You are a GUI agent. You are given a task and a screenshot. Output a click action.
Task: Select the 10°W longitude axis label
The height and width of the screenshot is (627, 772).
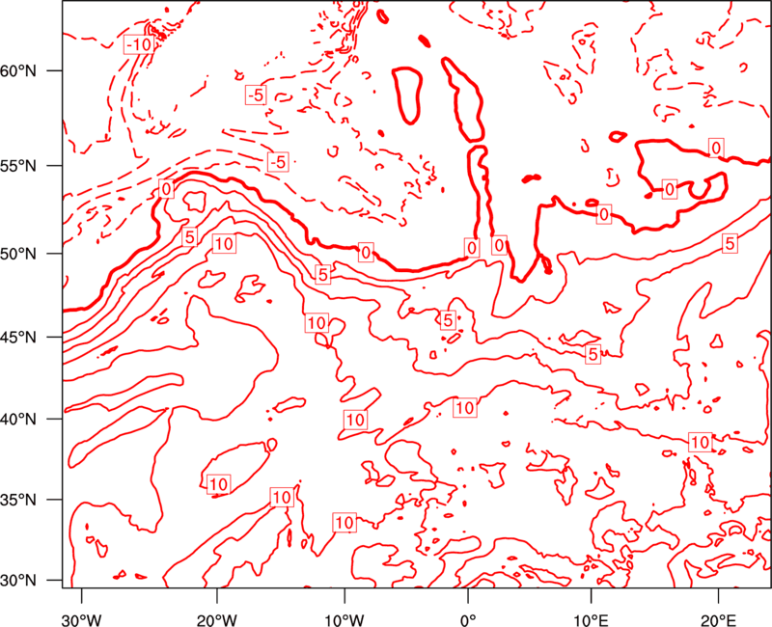click(345, 620)
